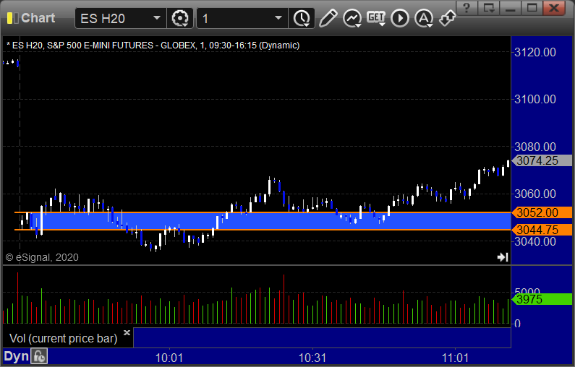This screenshot has height=367, width=575.
Task: Open the GET tools icon
Action: click(x=376, y=18)
